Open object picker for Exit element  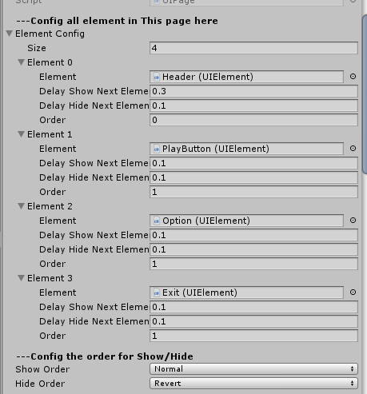353,293
